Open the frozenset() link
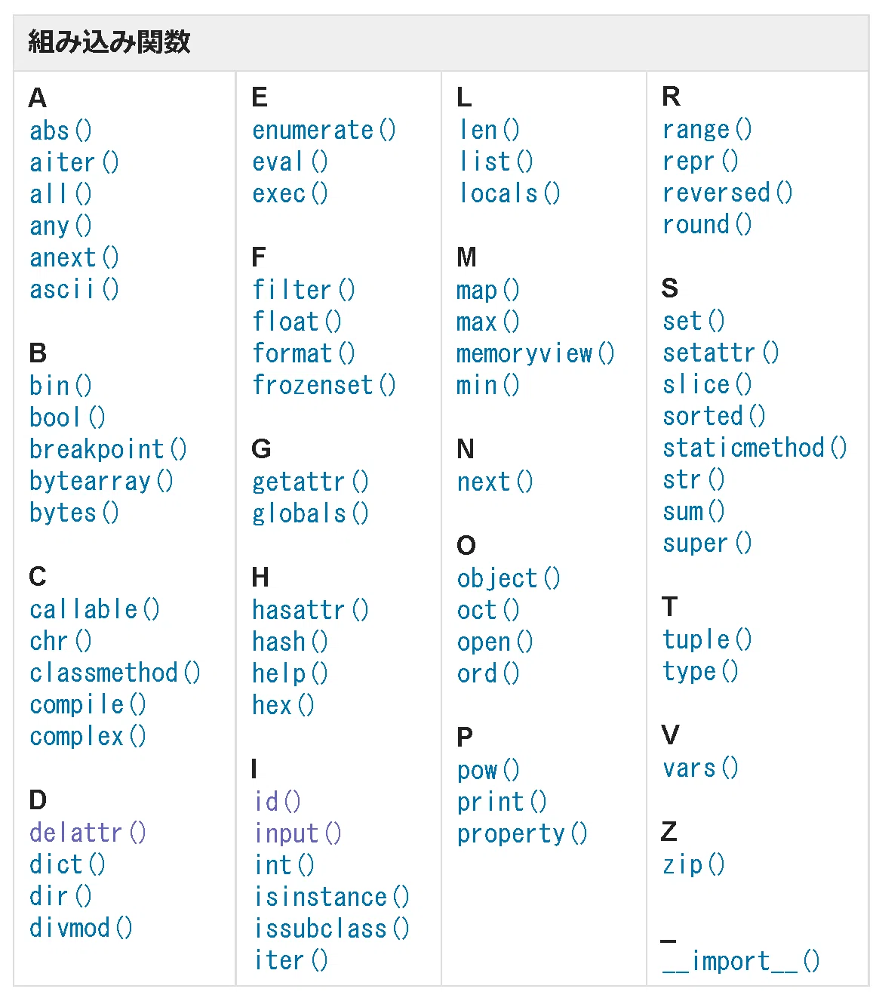This screenshot has width=876, height=998. click(324, 385)
